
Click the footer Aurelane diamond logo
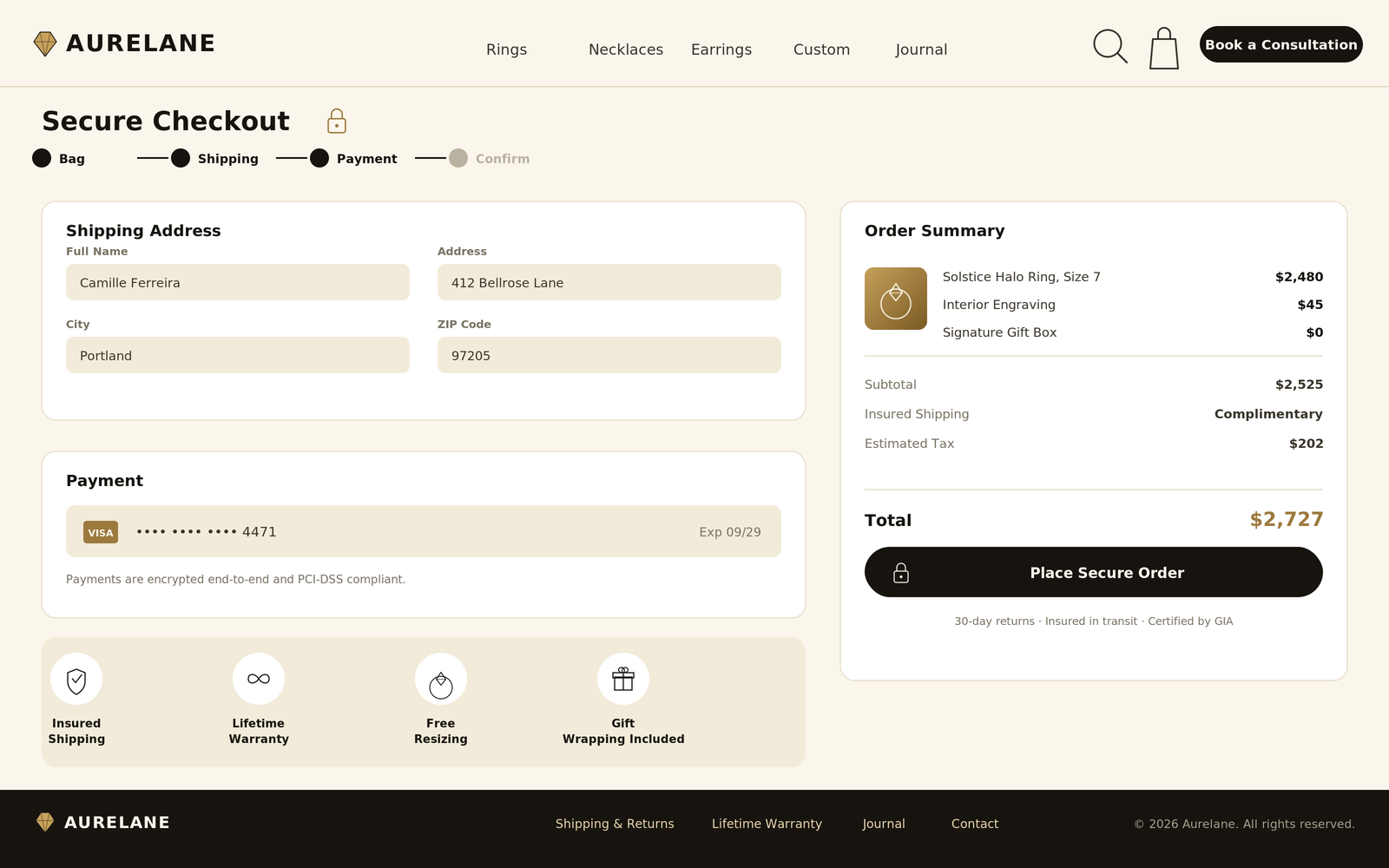tap(45, 822)
